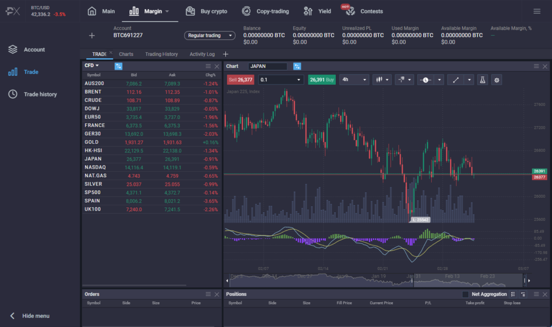
Task: Open the 4h timeframe dropdown
Action: tap(355, 79)
